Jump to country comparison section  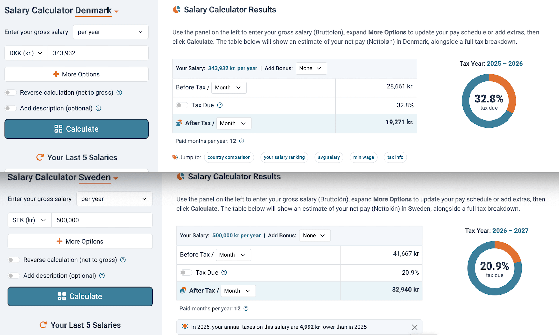229,157
